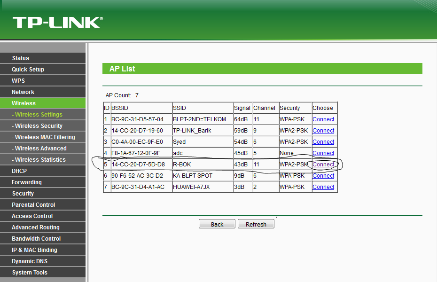Click the 45dB signal value
This screenshot has width=437, height=282.
[x=241, y=153]
